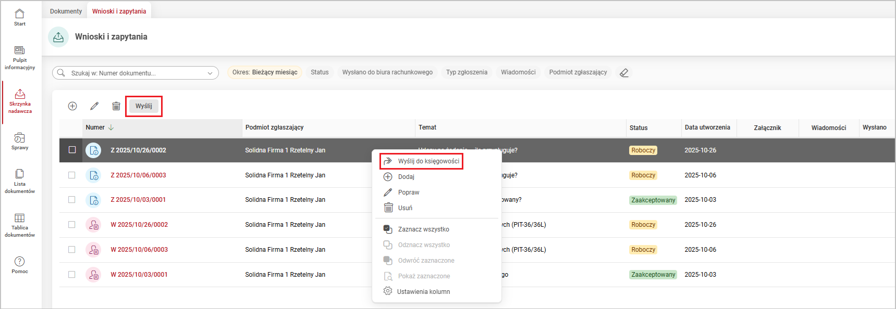This screenshot has width=896, height=309.
Task: Open Pulpit informacyjny from the sidebar
Action: (x=20, y=57)
